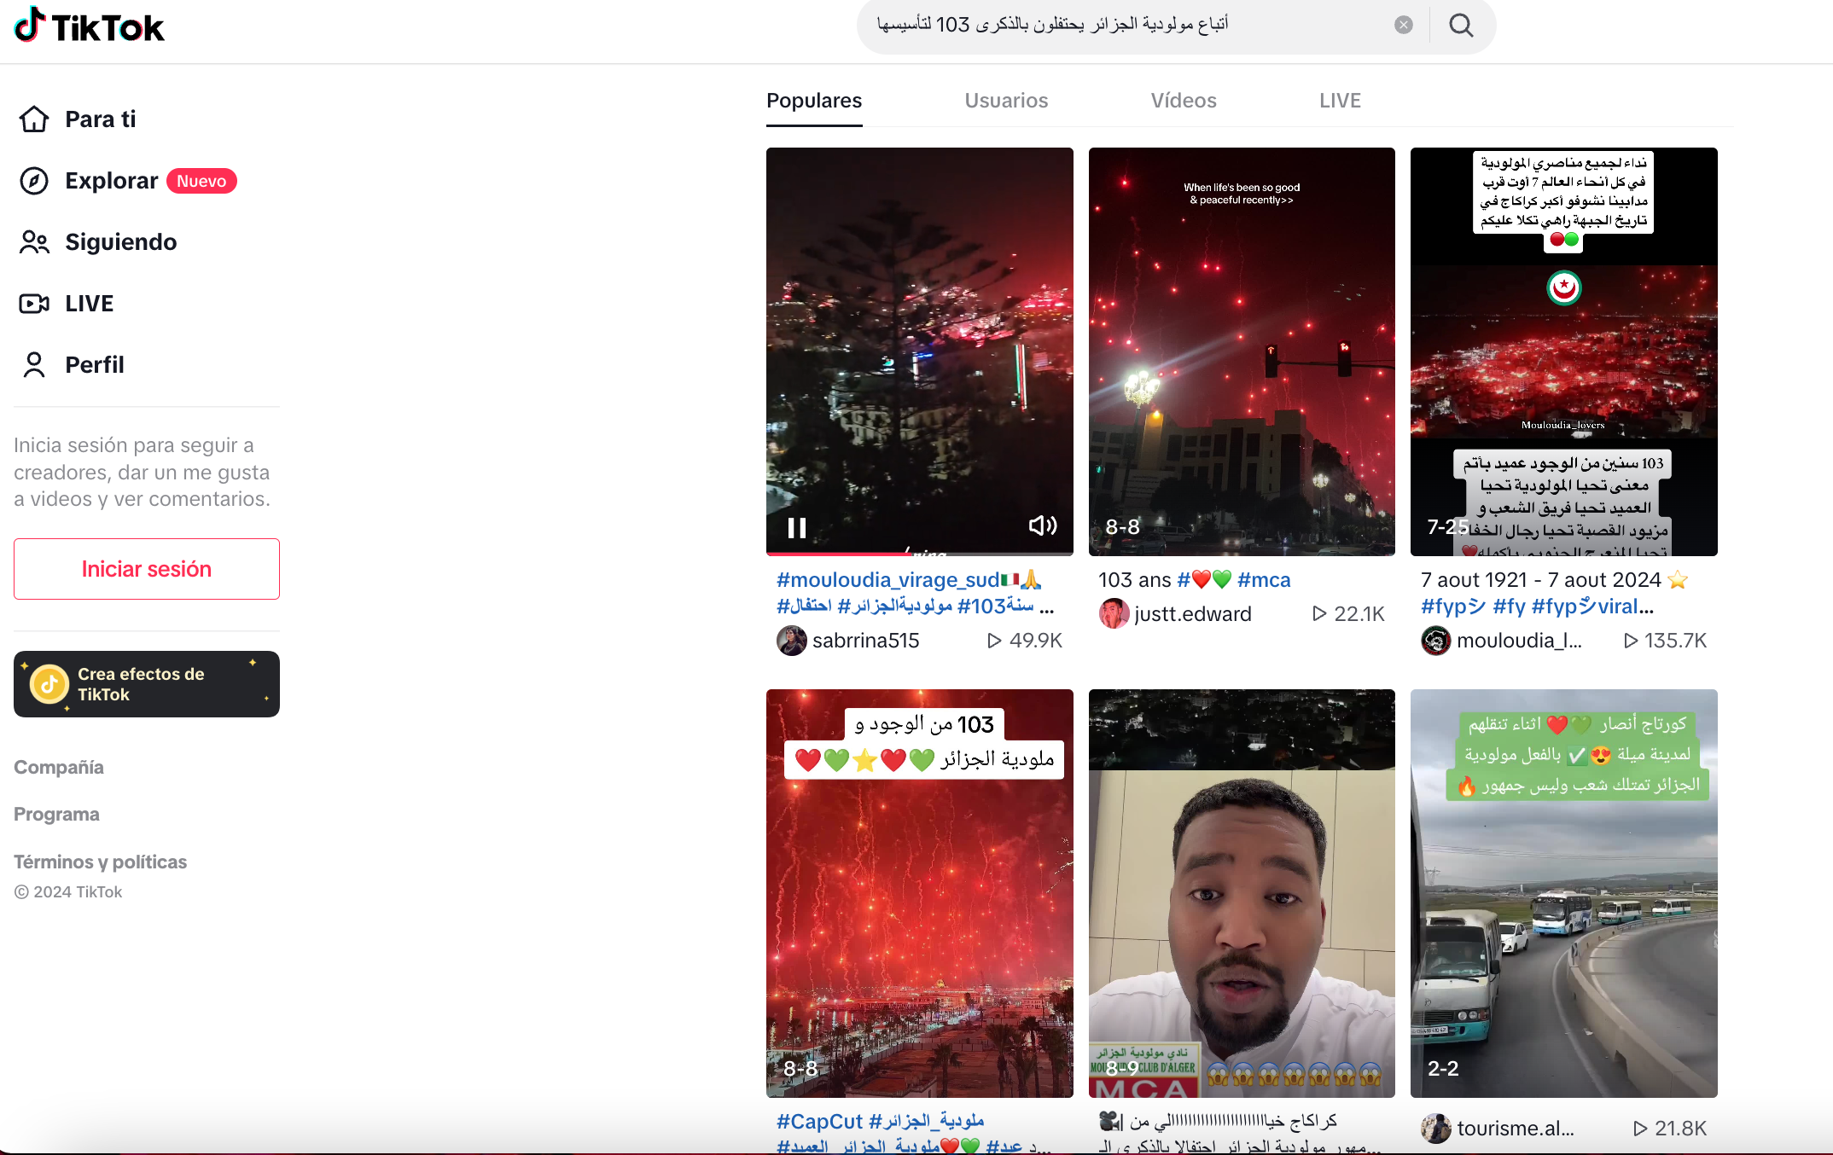
Task: Open the Para ti home feed
Action: pyautogui.click(x=100, y=119)
